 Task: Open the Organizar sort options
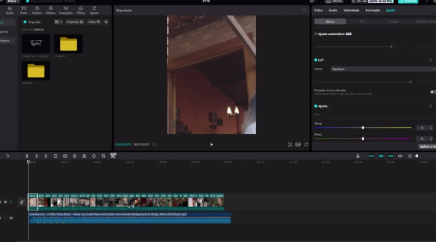(x=75, y=22)
